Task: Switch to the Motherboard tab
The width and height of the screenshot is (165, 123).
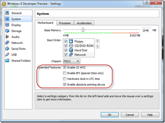Action: (x=45, y=23)
